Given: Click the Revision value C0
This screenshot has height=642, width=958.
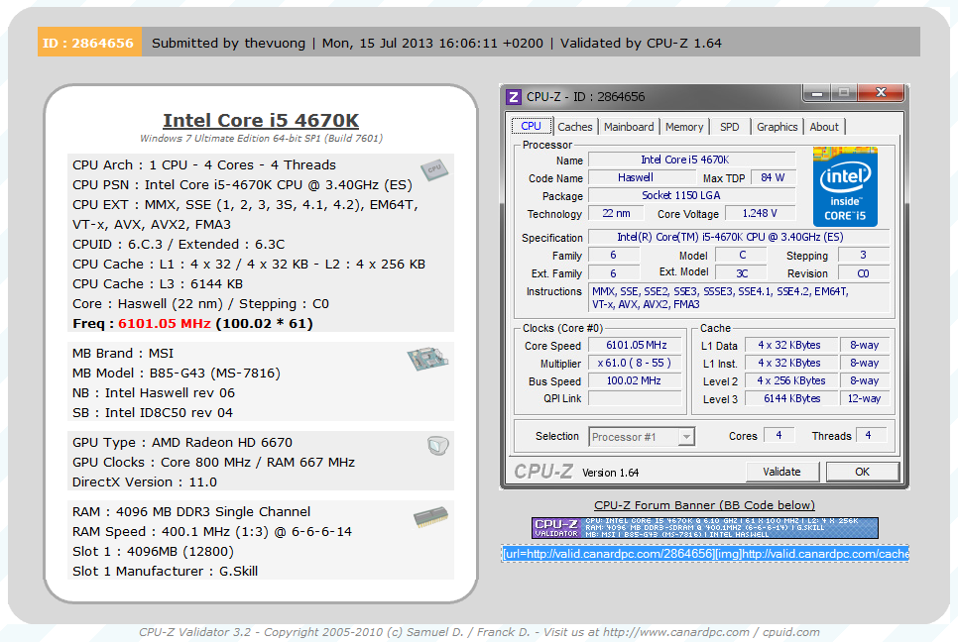Looking at the screenshot, I should coord(864,272).
